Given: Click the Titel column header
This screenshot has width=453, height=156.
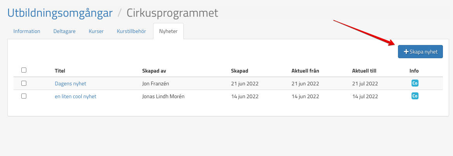Looking at the screenshot, I should [x=60, y=71].
